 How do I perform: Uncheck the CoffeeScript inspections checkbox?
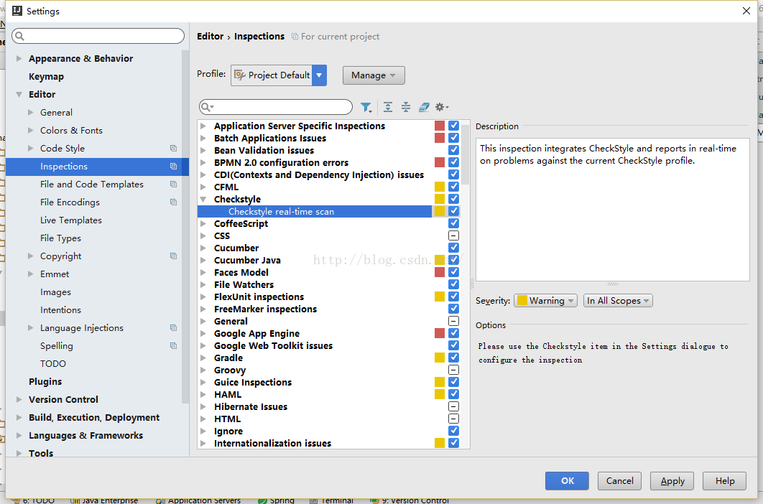[x=453, y=223]
